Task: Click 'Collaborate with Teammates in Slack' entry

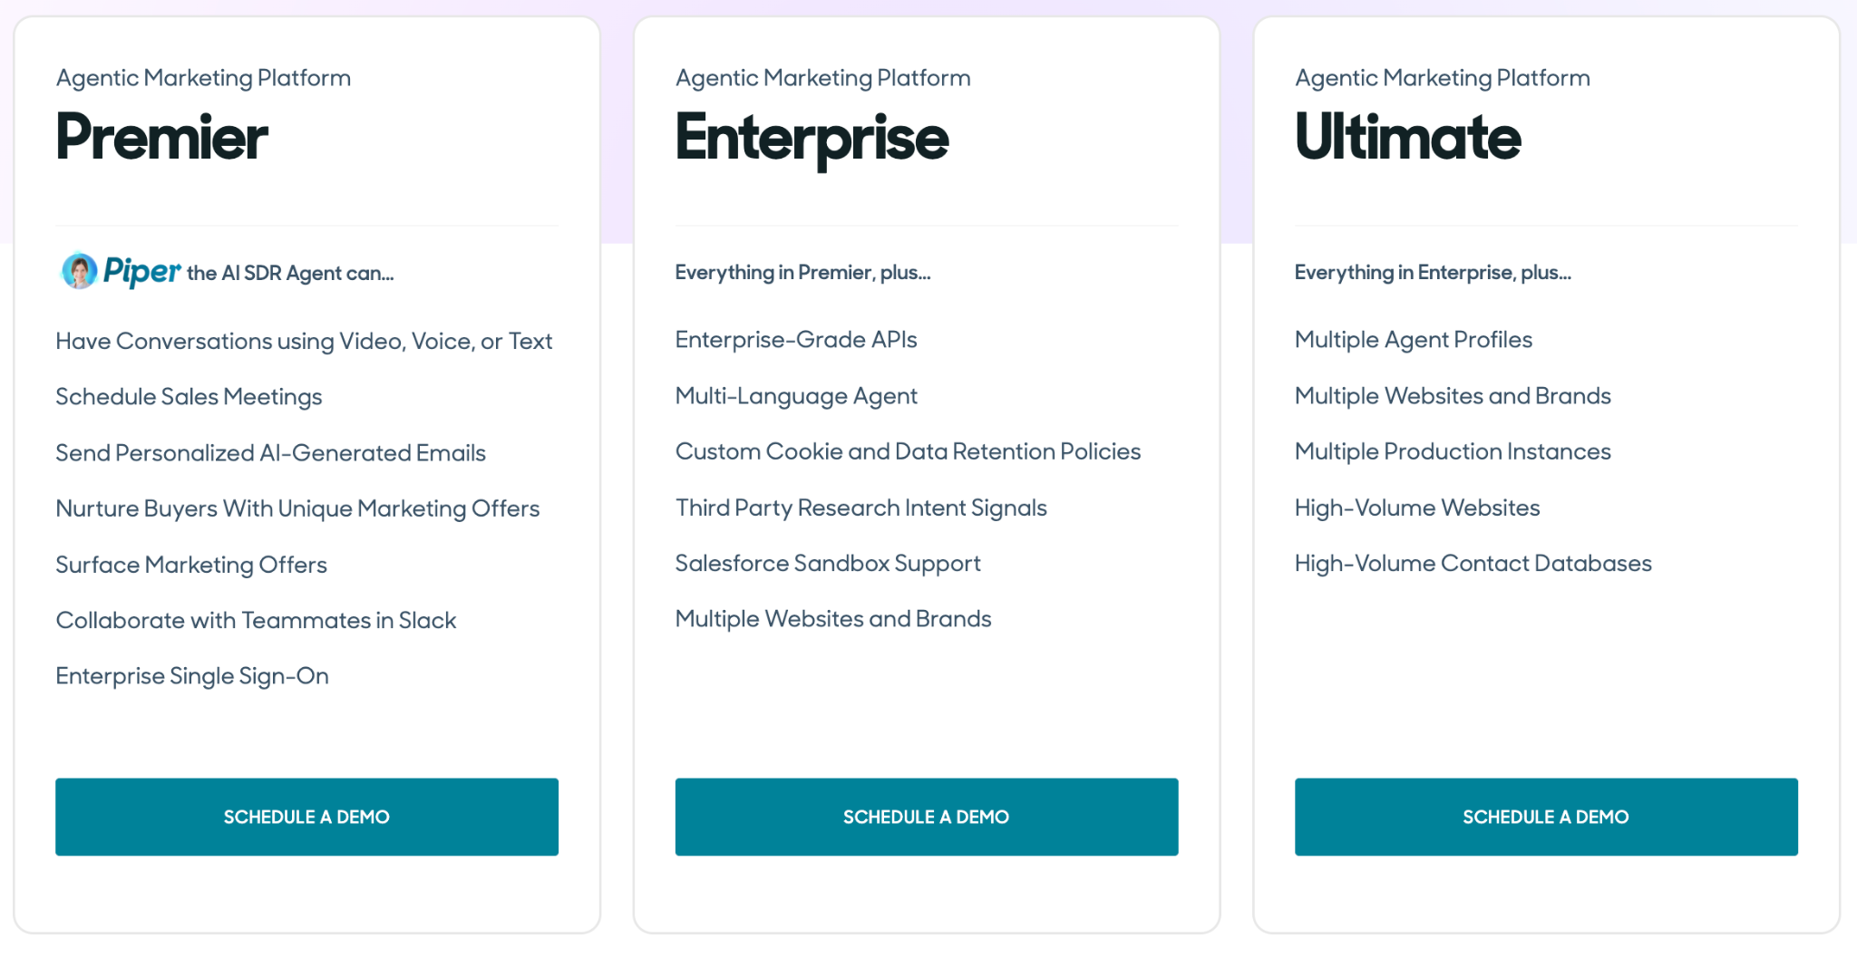Action: coord(256,620)
